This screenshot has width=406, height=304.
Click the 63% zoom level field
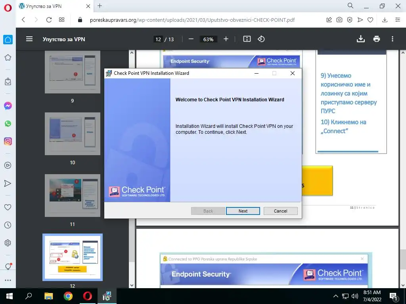[x=209, y=39]
